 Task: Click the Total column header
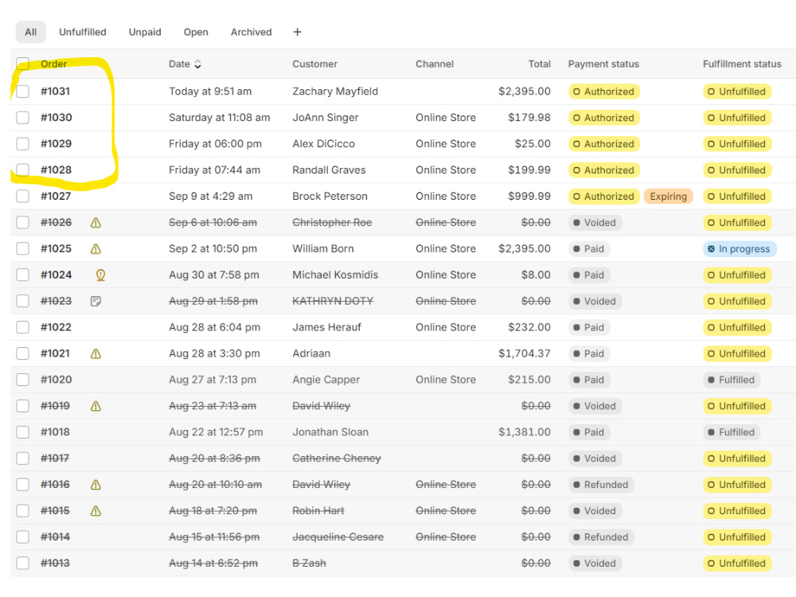(539, 64)
